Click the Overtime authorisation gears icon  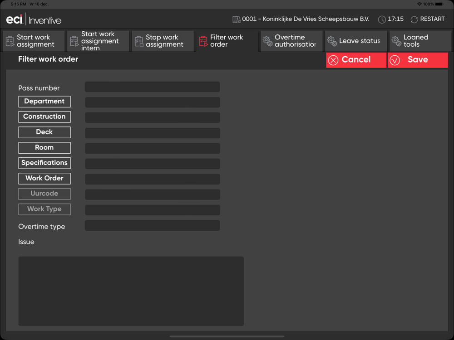pyautogui.click(x=267, y=41)
